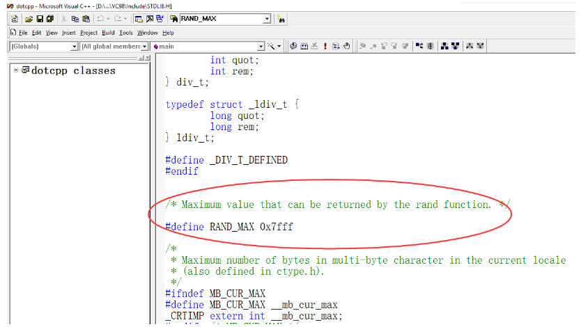581x327 pixels.
Task: Toggle the Workspace window toolbar button
Action: pos(139,18)
